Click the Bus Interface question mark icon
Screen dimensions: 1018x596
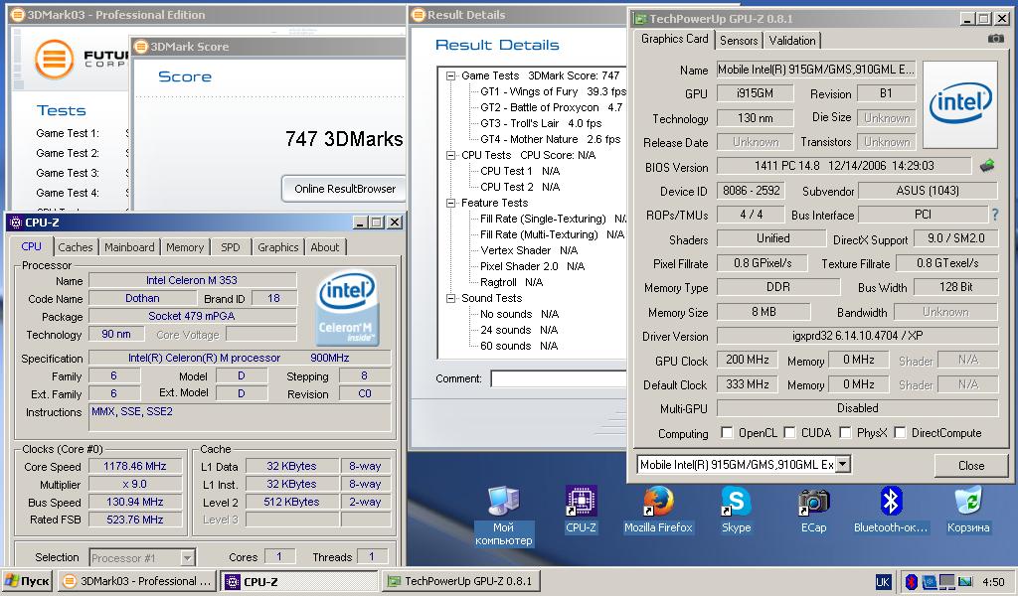(995, 215)
